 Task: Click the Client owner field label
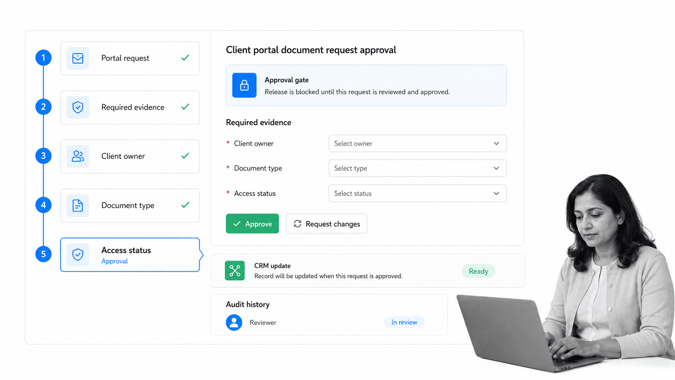(x=254, y=143)
